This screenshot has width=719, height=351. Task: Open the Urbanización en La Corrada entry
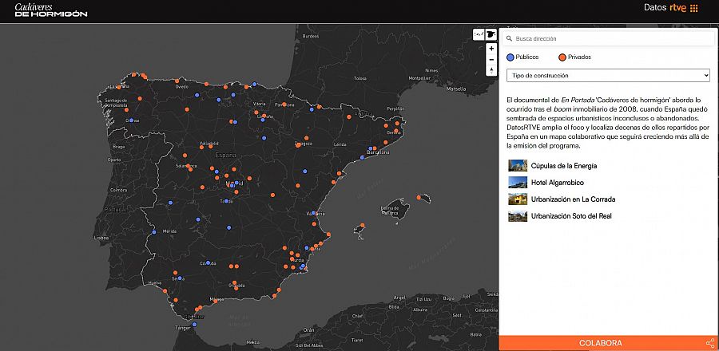573,199
